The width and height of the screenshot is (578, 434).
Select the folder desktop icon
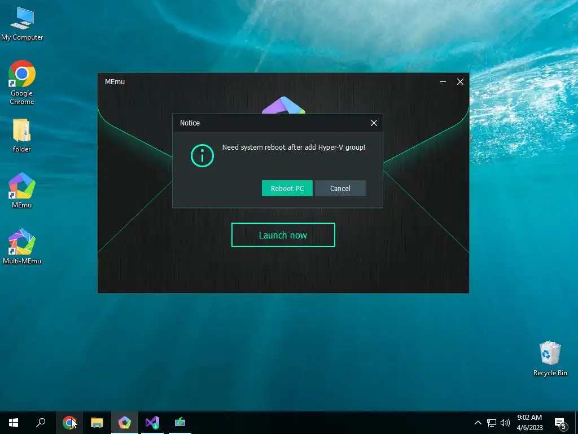tap(22, 136)
